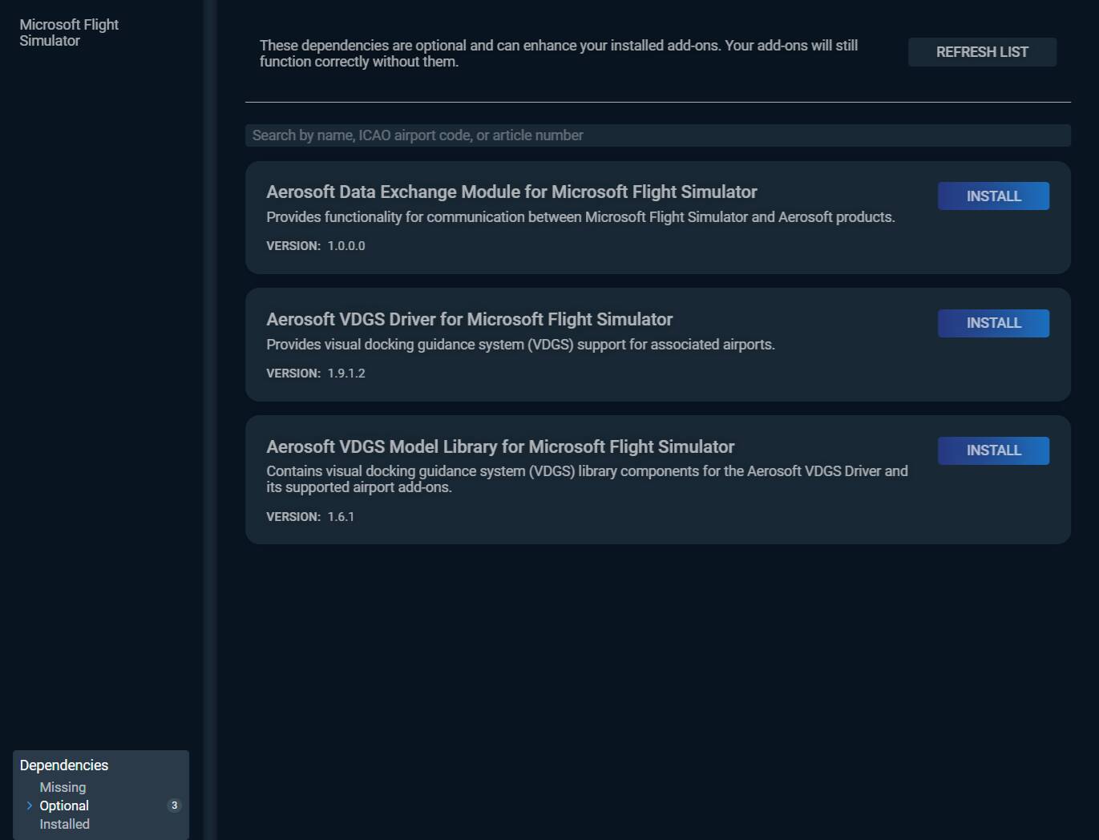Show the Installed dependencies list
Screen dimensions: 1099x840
click(x=64, y=824)
